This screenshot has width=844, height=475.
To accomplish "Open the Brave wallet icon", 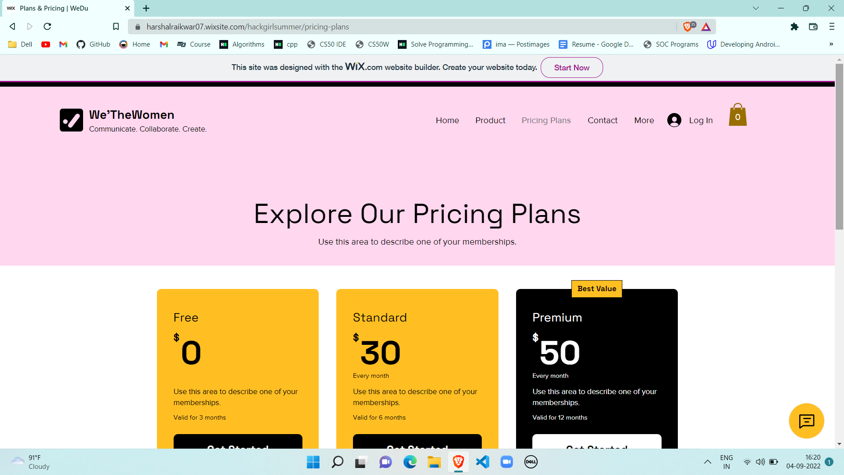I will [x=813, y=27].
